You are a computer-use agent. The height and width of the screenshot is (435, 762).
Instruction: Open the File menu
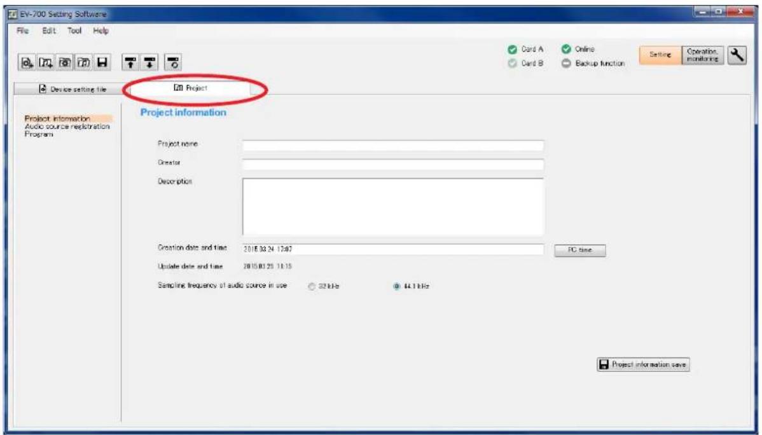22,31
